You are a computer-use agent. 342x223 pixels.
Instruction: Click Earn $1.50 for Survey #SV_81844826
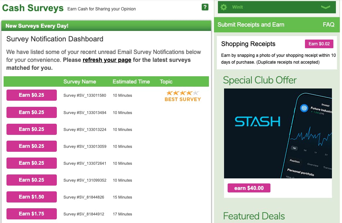(x=31, y=197)
